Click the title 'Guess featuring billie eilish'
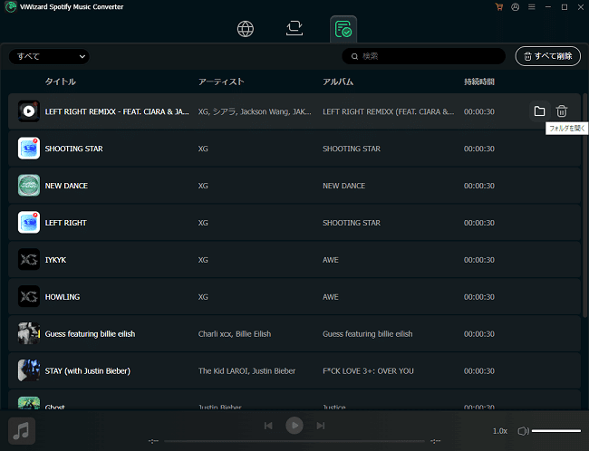The image size is (589, 451). (x=90, y=334)
